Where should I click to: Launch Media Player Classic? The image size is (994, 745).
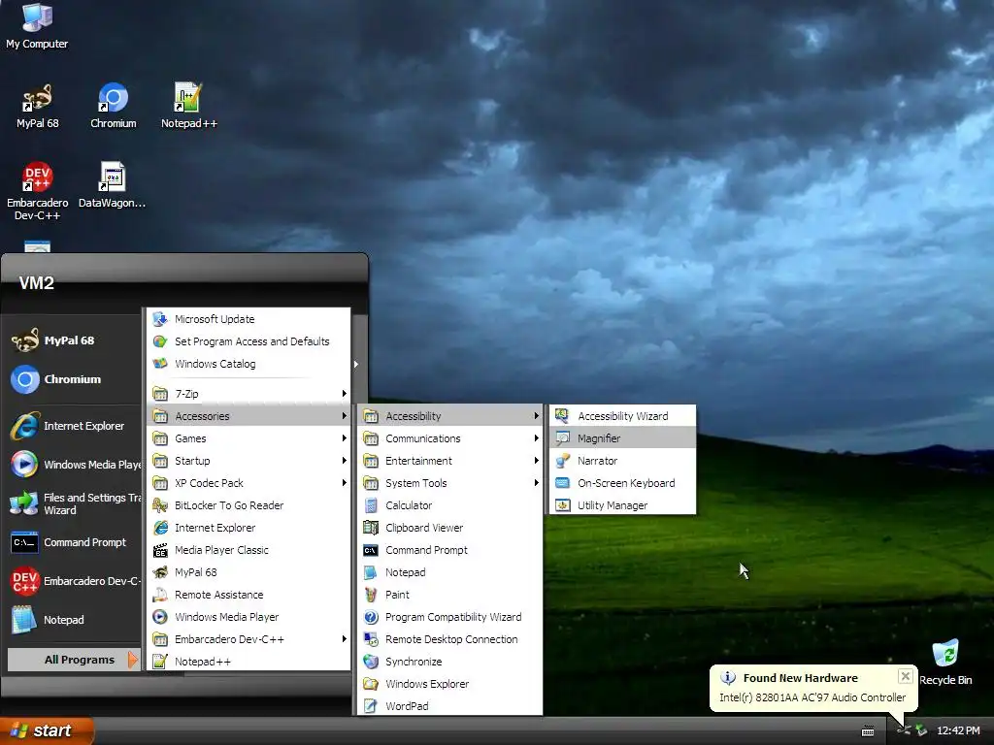[248, 550]
